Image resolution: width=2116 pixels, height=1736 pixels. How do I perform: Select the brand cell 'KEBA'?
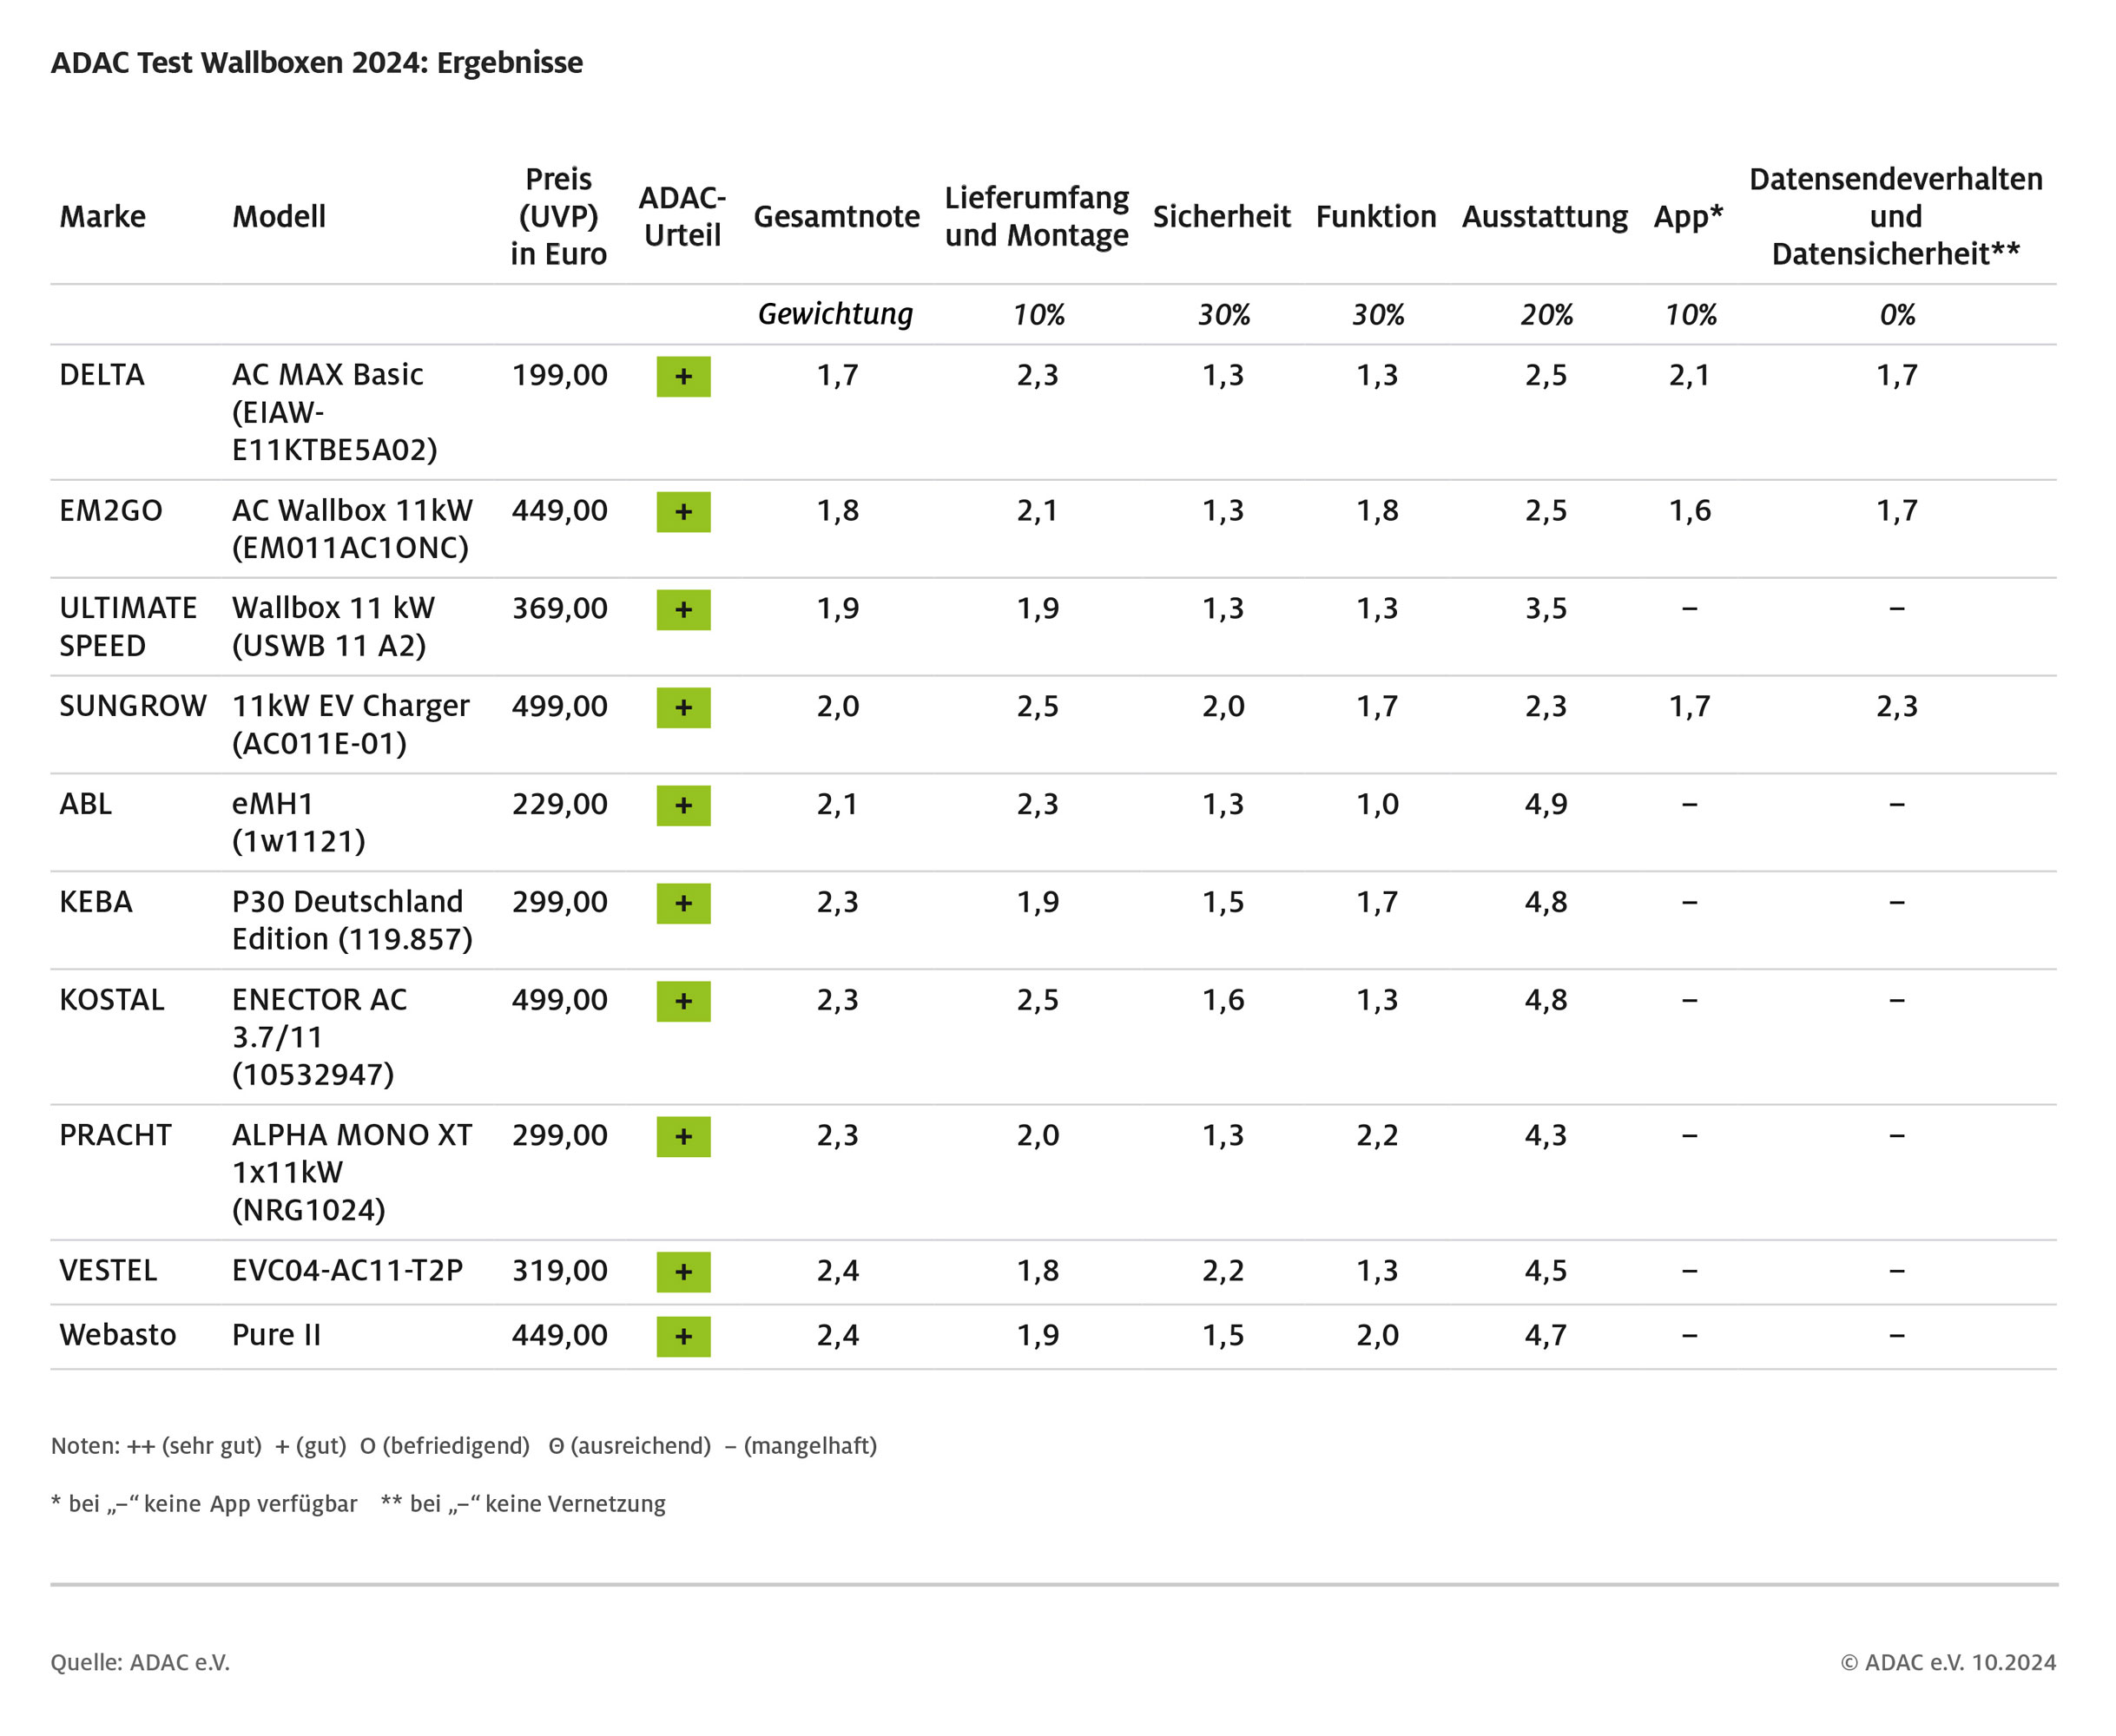[x=96, y=902]
